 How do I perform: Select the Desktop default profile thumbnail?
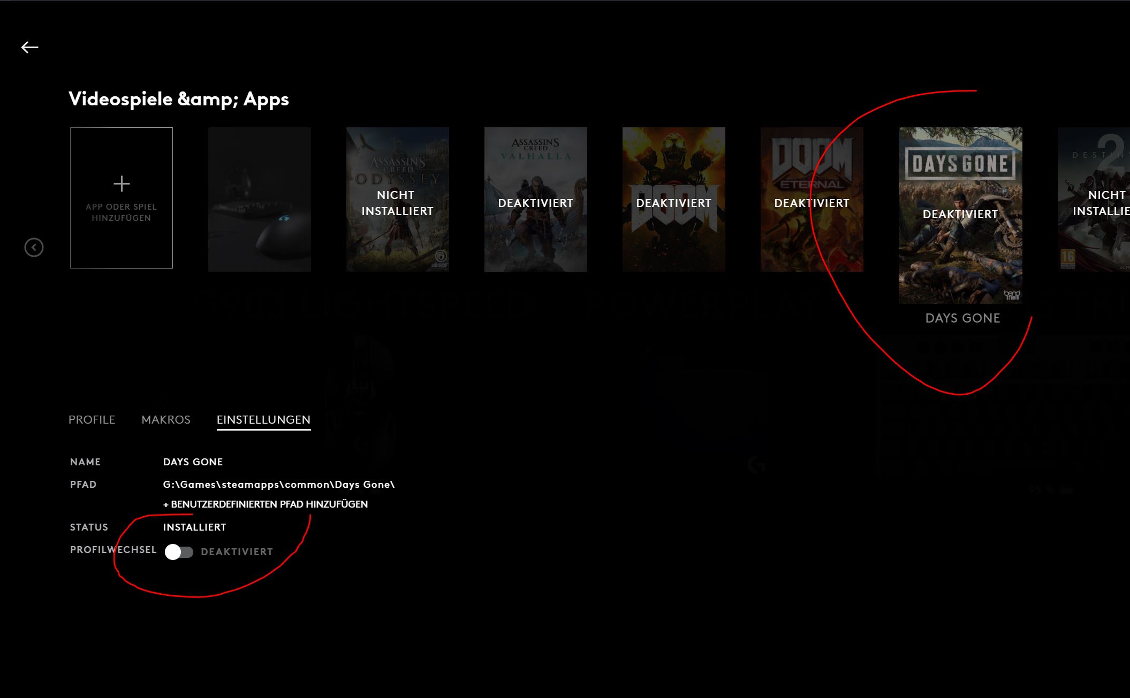[x=260, y=199]
